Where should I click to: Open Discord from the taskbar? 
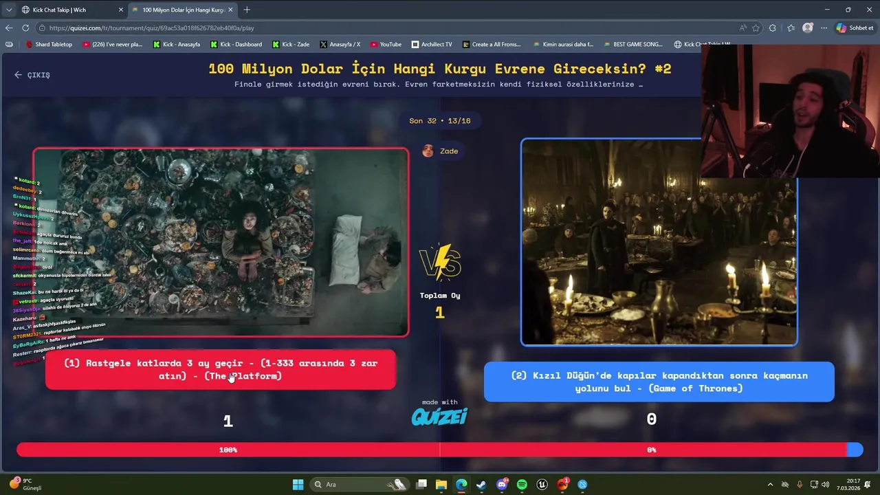click(x=502, y=485)
